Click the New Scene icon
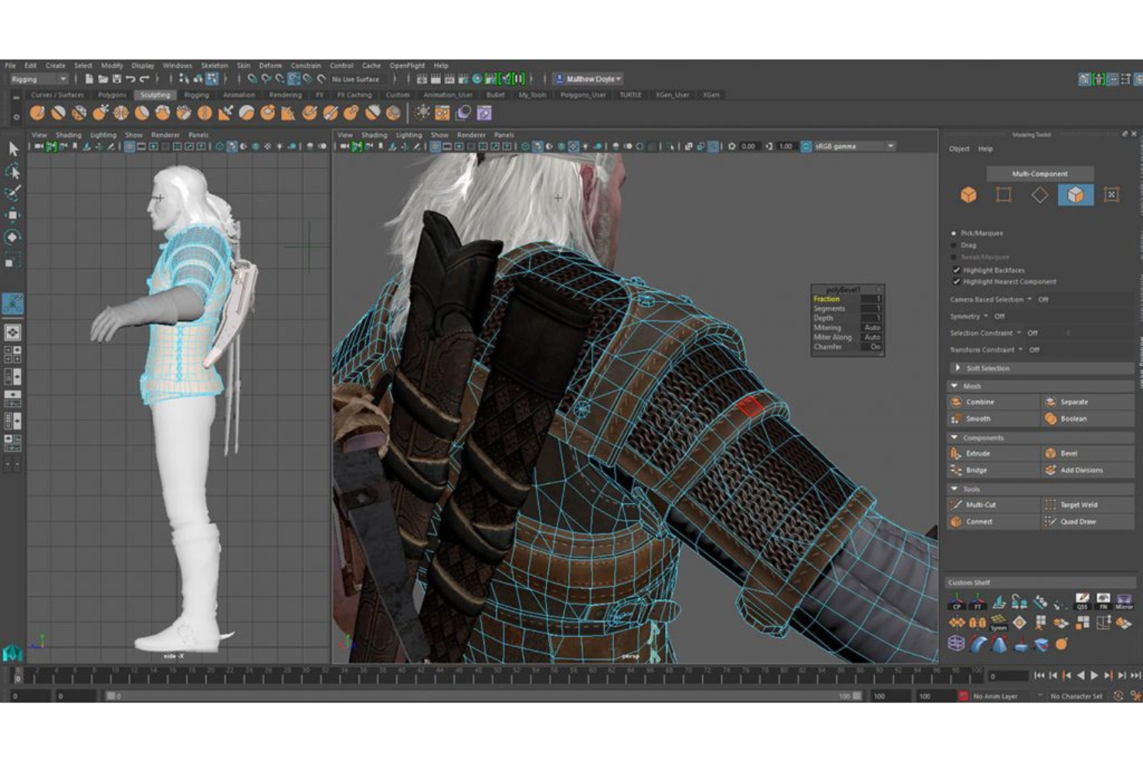 tap(89, 79)
